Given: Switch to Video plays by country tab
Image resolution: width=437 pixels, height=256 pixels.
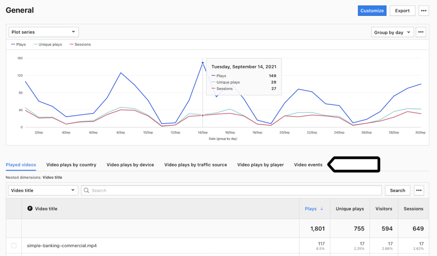Looking at the screenshot, I should (71, 165).
